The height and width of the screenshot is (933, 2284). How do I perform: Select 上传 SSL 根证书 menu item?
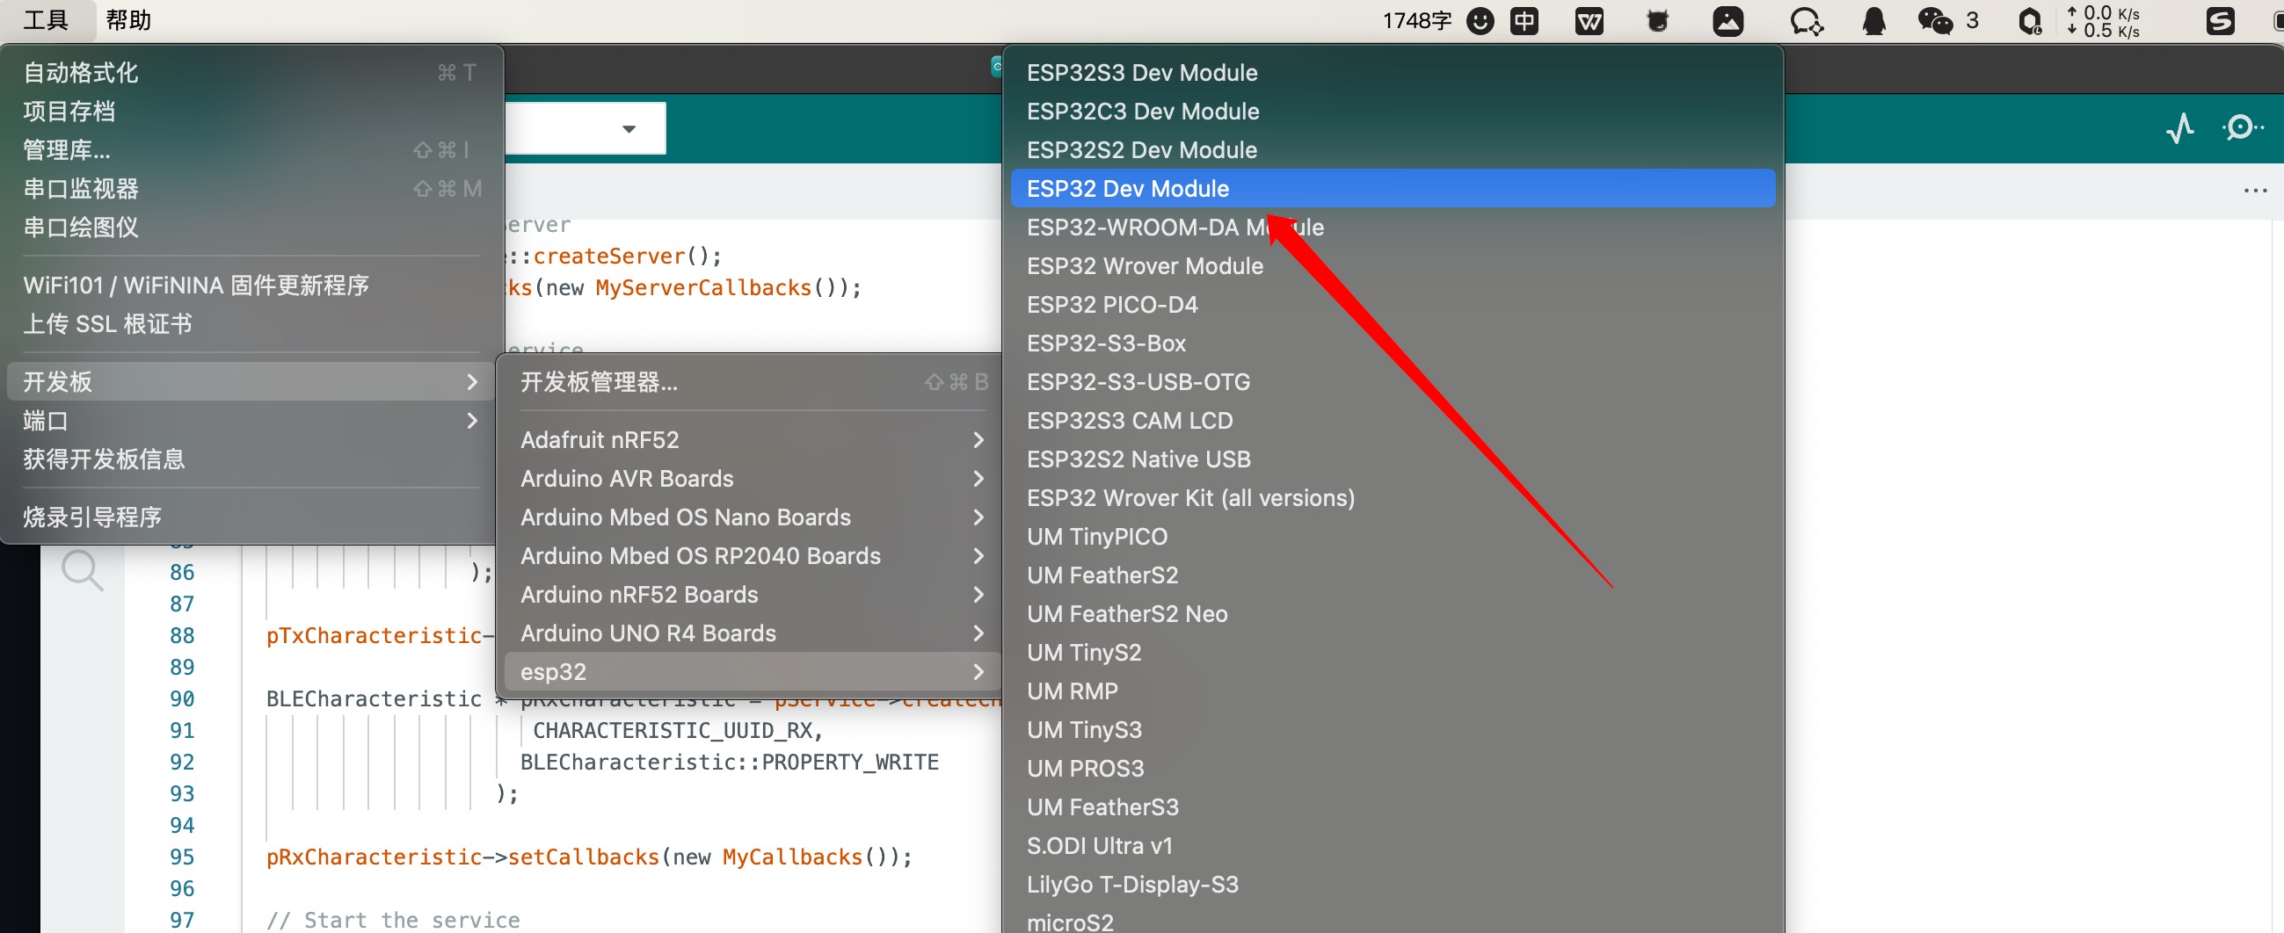[251, 323]
